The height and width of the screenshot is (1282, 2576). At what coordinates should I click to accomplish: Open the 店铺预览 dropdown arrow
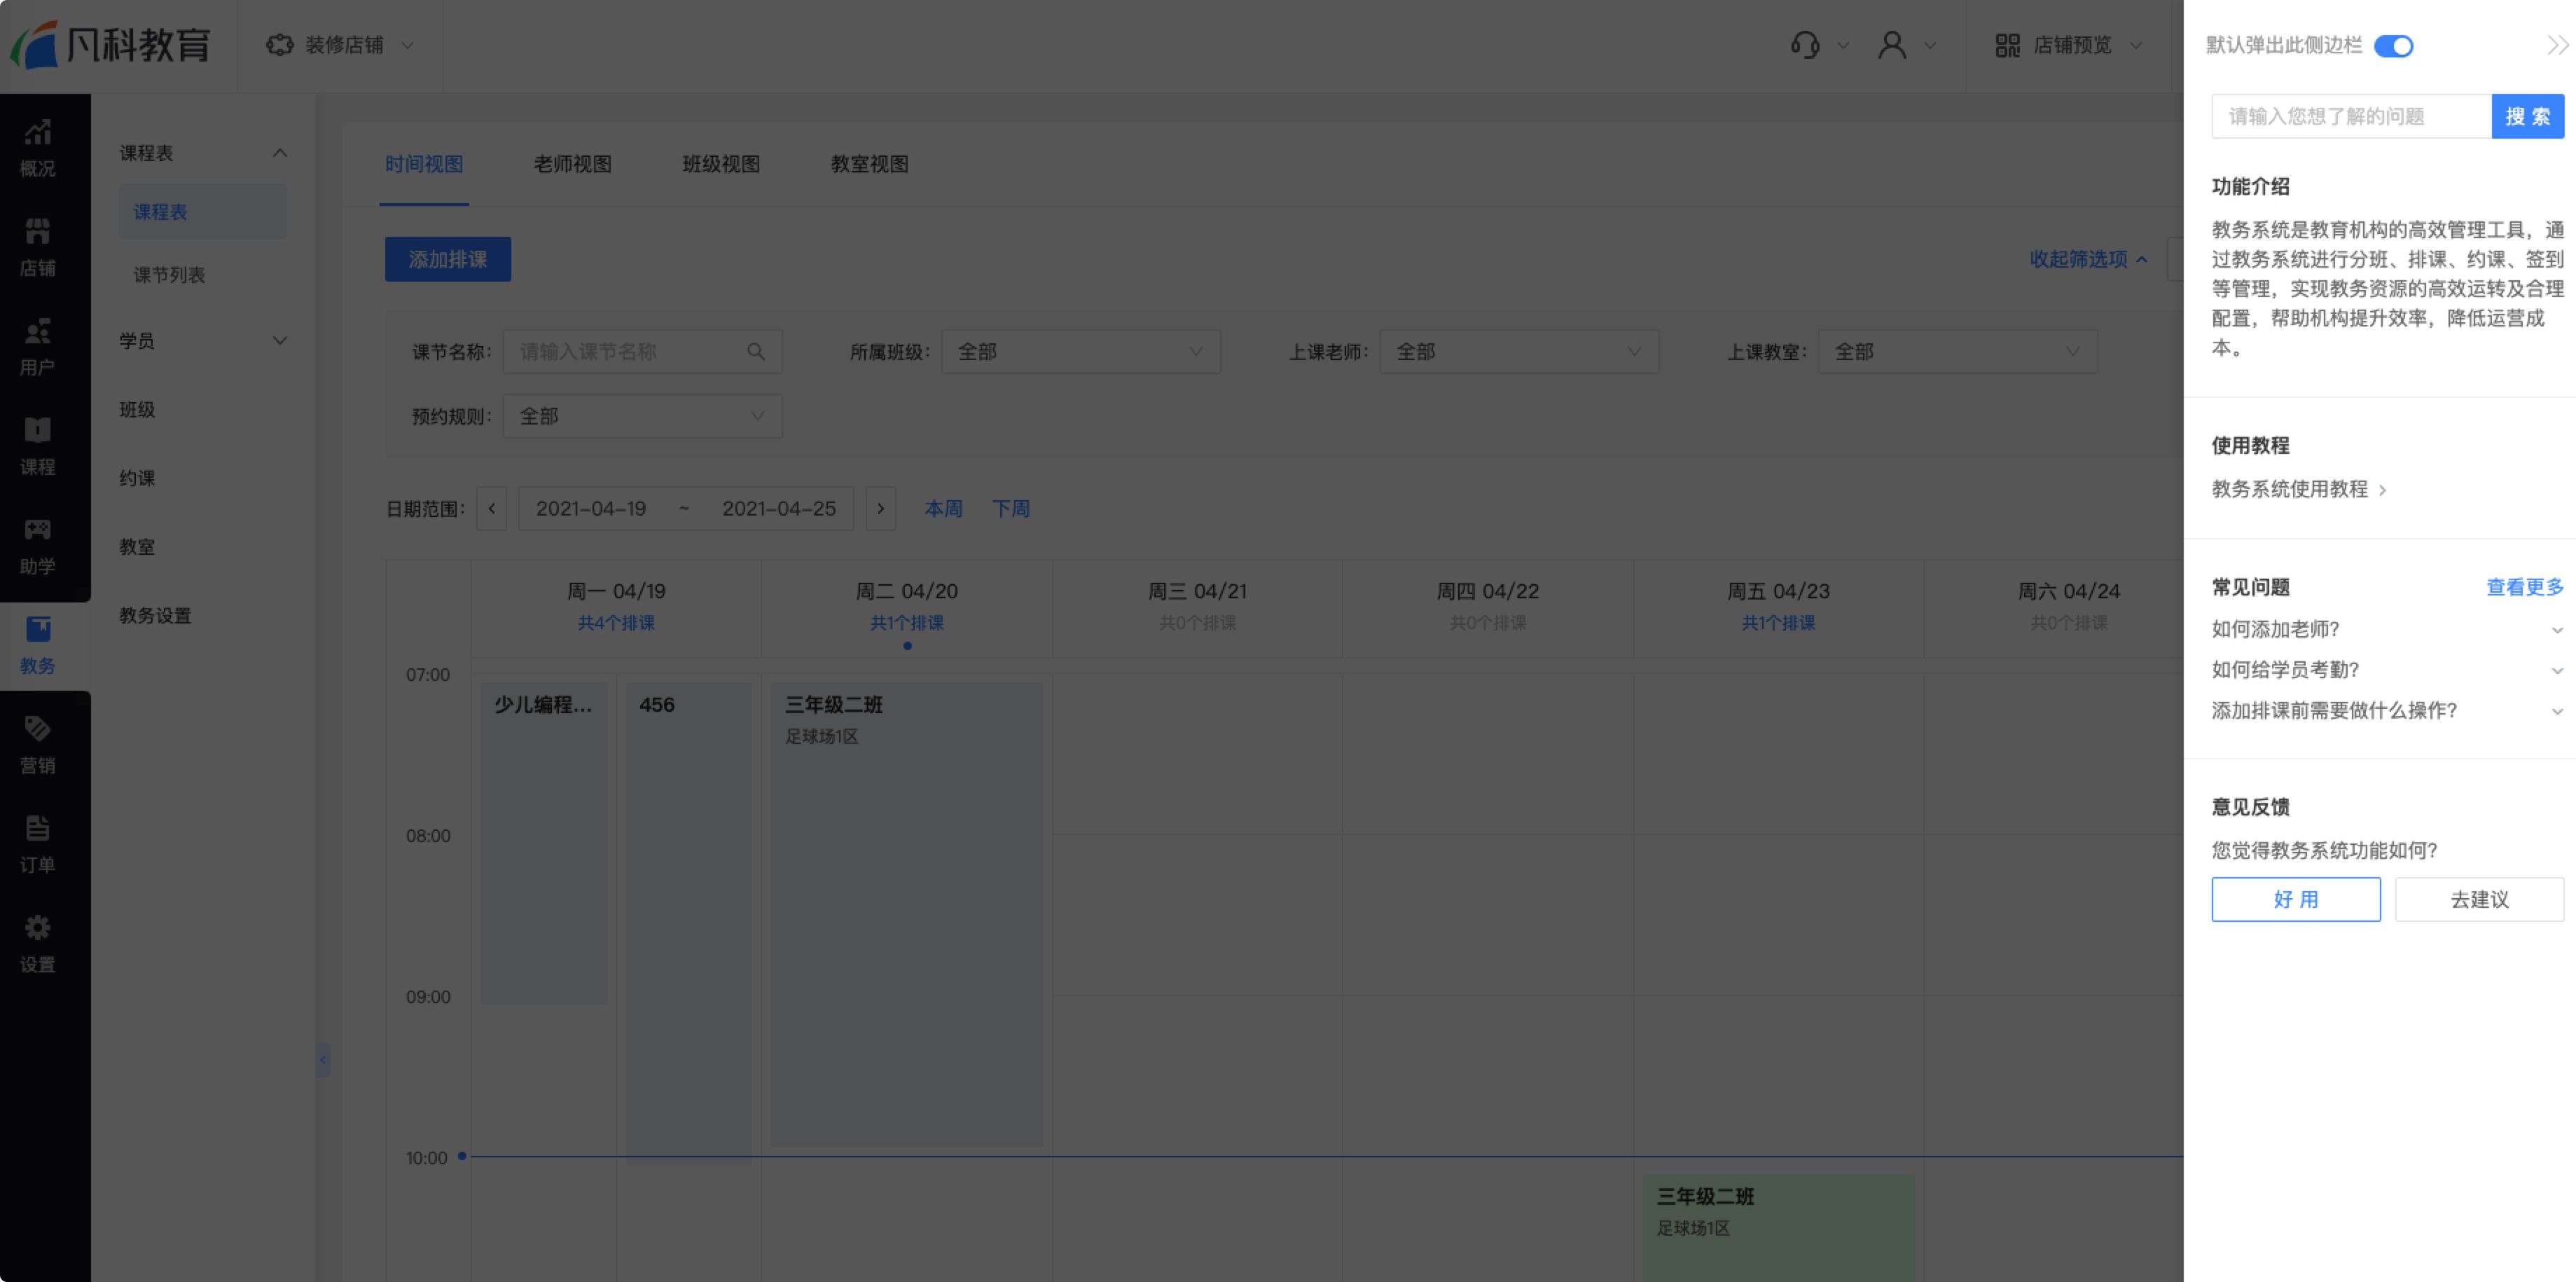[x=2135, y=45]
